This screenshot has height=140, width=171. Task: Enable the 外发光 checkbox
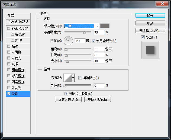tap(9, 88)
